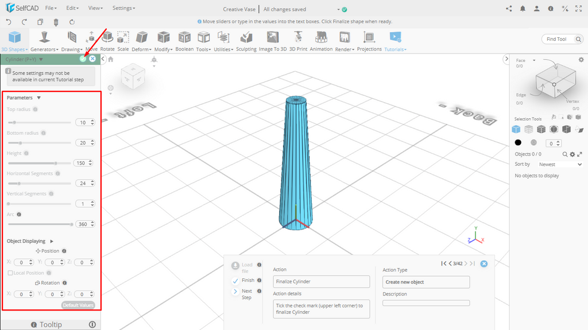Image resolution: width=588 pixels, height=330 pixels.
Task: Collapse the left panel chevron
Action: 103,59
